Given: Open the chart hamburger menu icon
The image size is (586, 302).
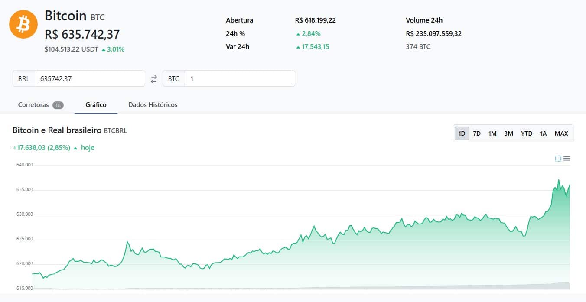Looking at the screenshot, I should (566, 159).
